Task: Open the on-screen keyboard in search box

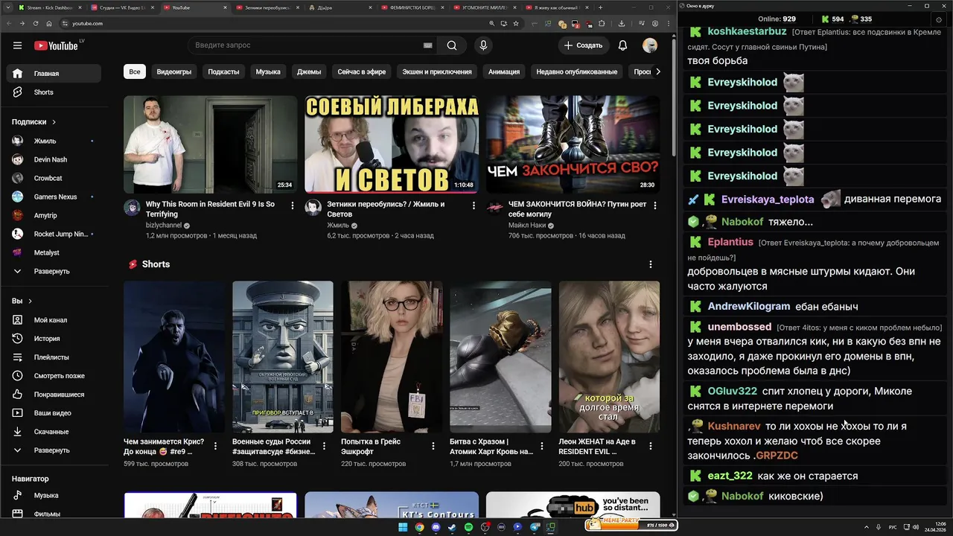Action: point(428,45)
